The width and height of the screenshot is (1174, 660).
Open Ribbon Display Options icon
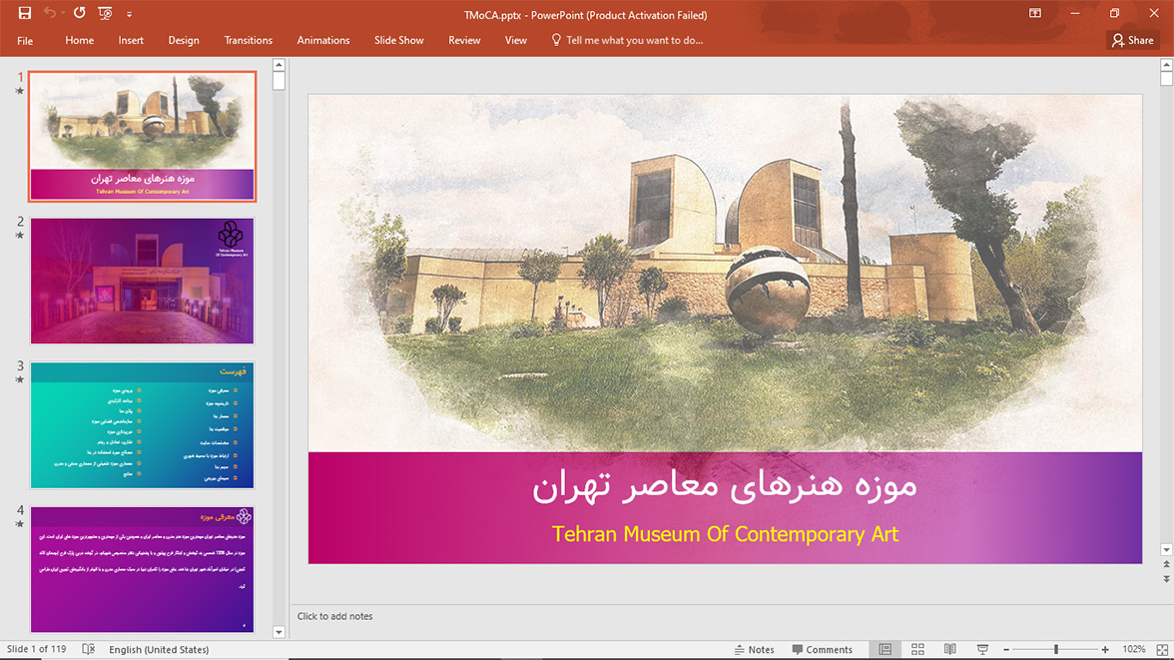click(x=1035, y=13)
